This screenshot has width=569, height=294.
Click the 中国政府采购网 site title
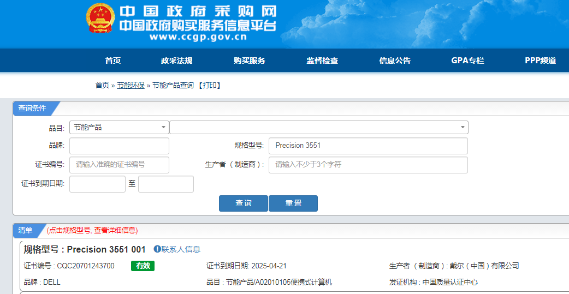(198, 11)
